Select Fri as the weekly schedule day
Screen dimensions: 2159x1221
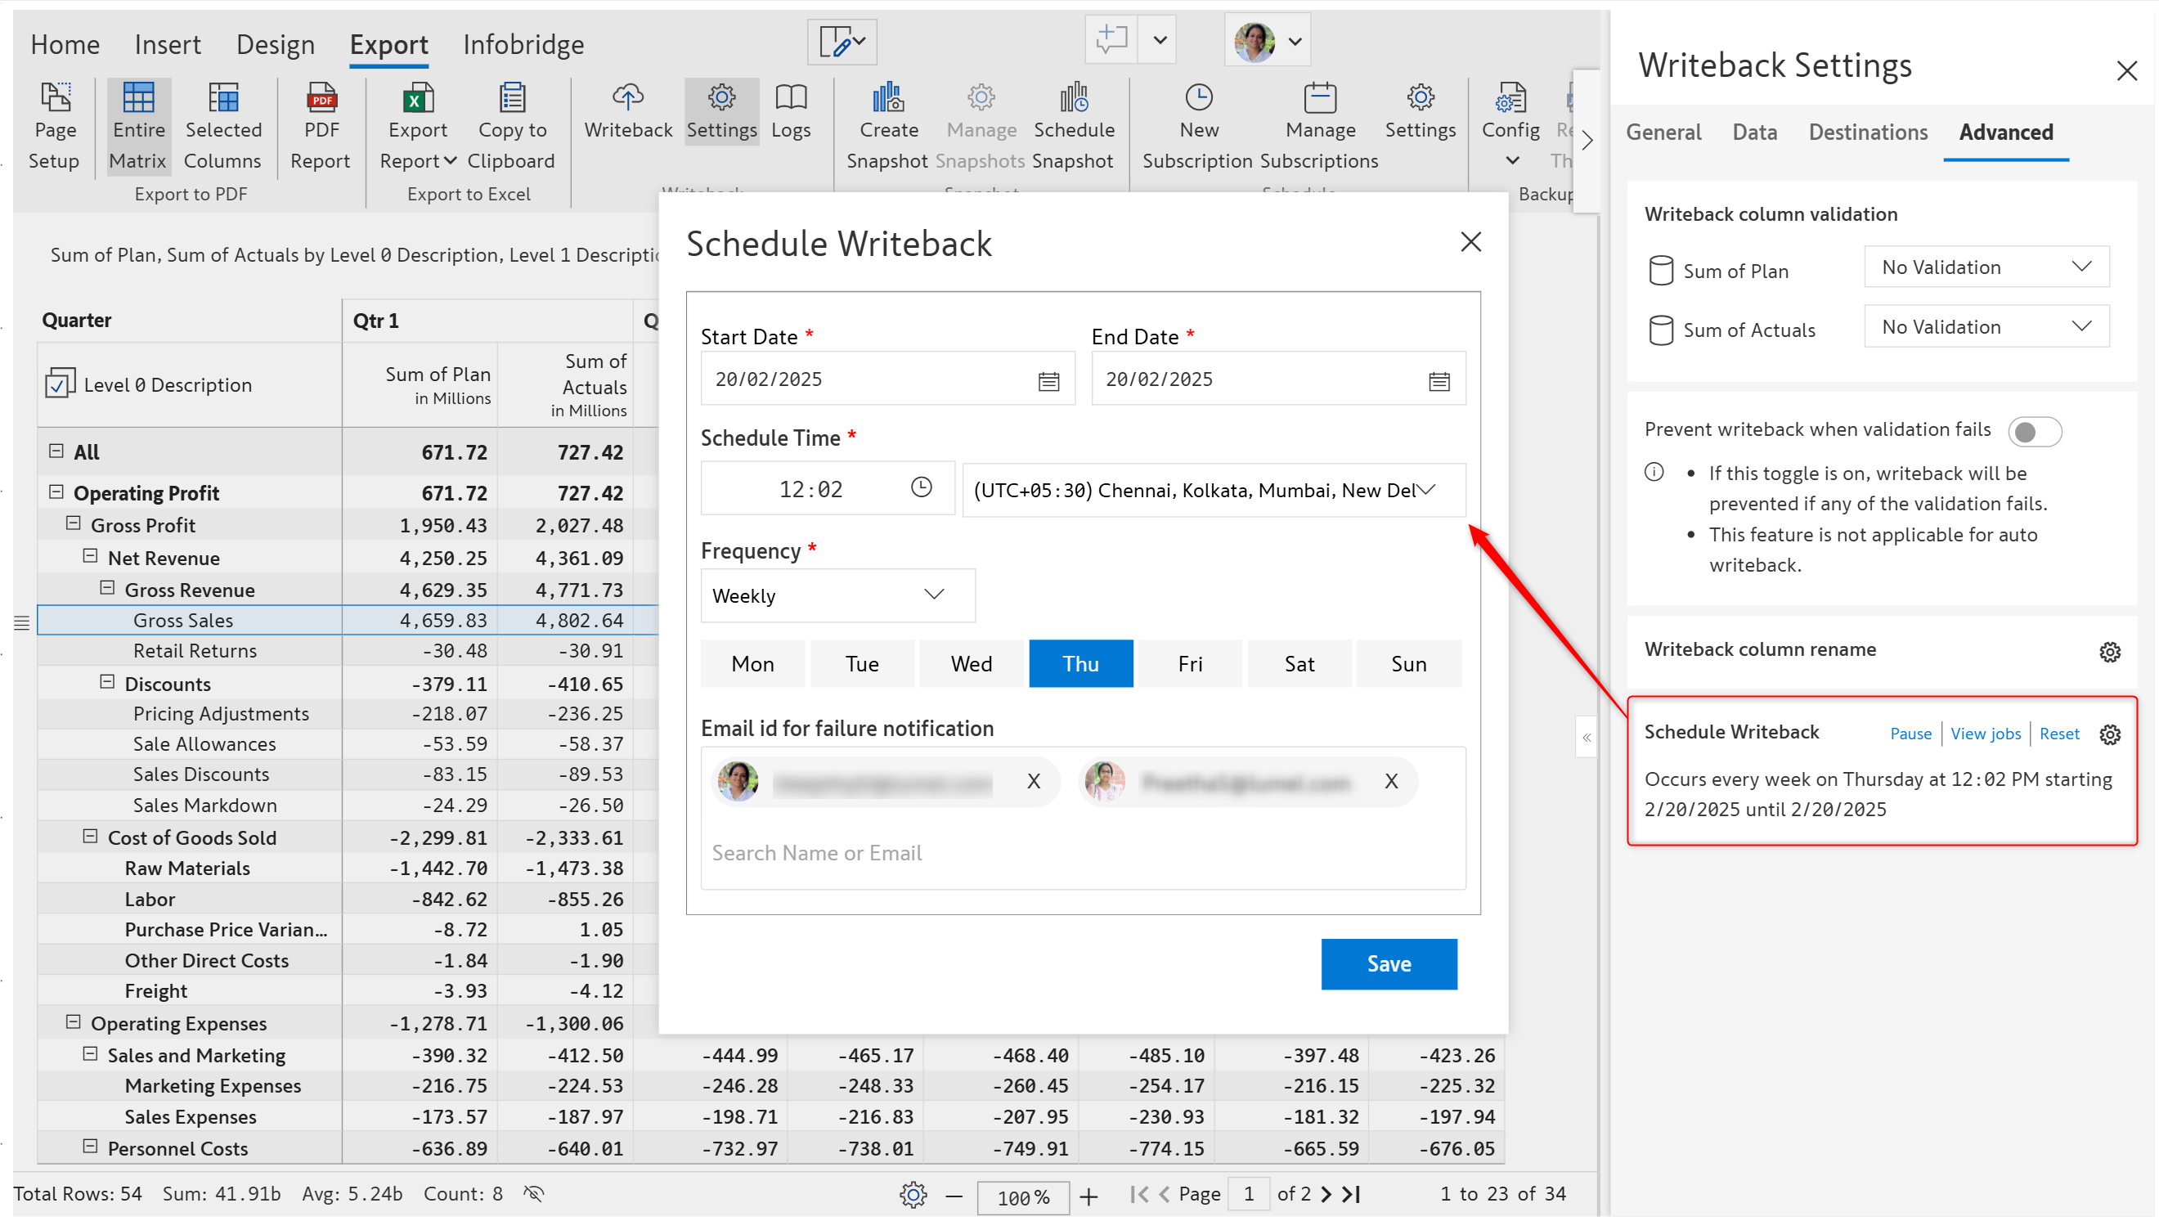pos(1189,664)
